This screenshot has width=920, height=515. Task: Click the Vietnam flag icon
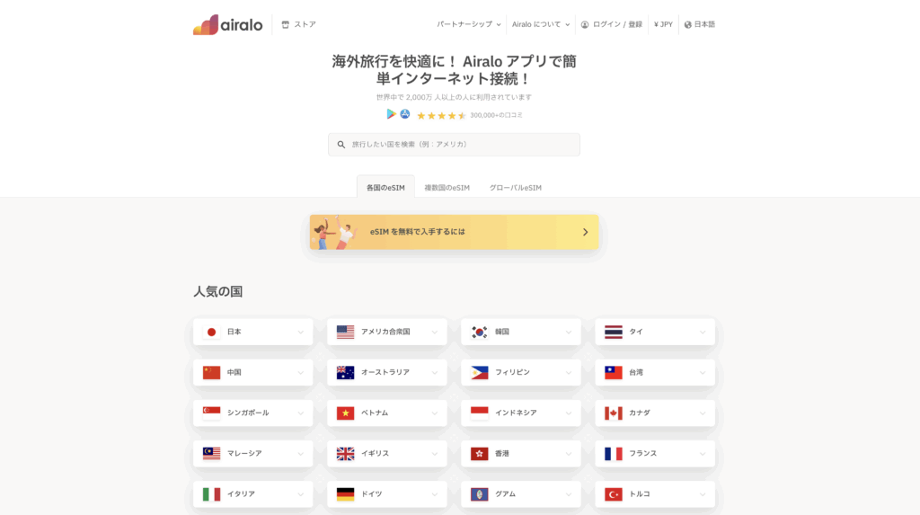click(x=345, y=413)
